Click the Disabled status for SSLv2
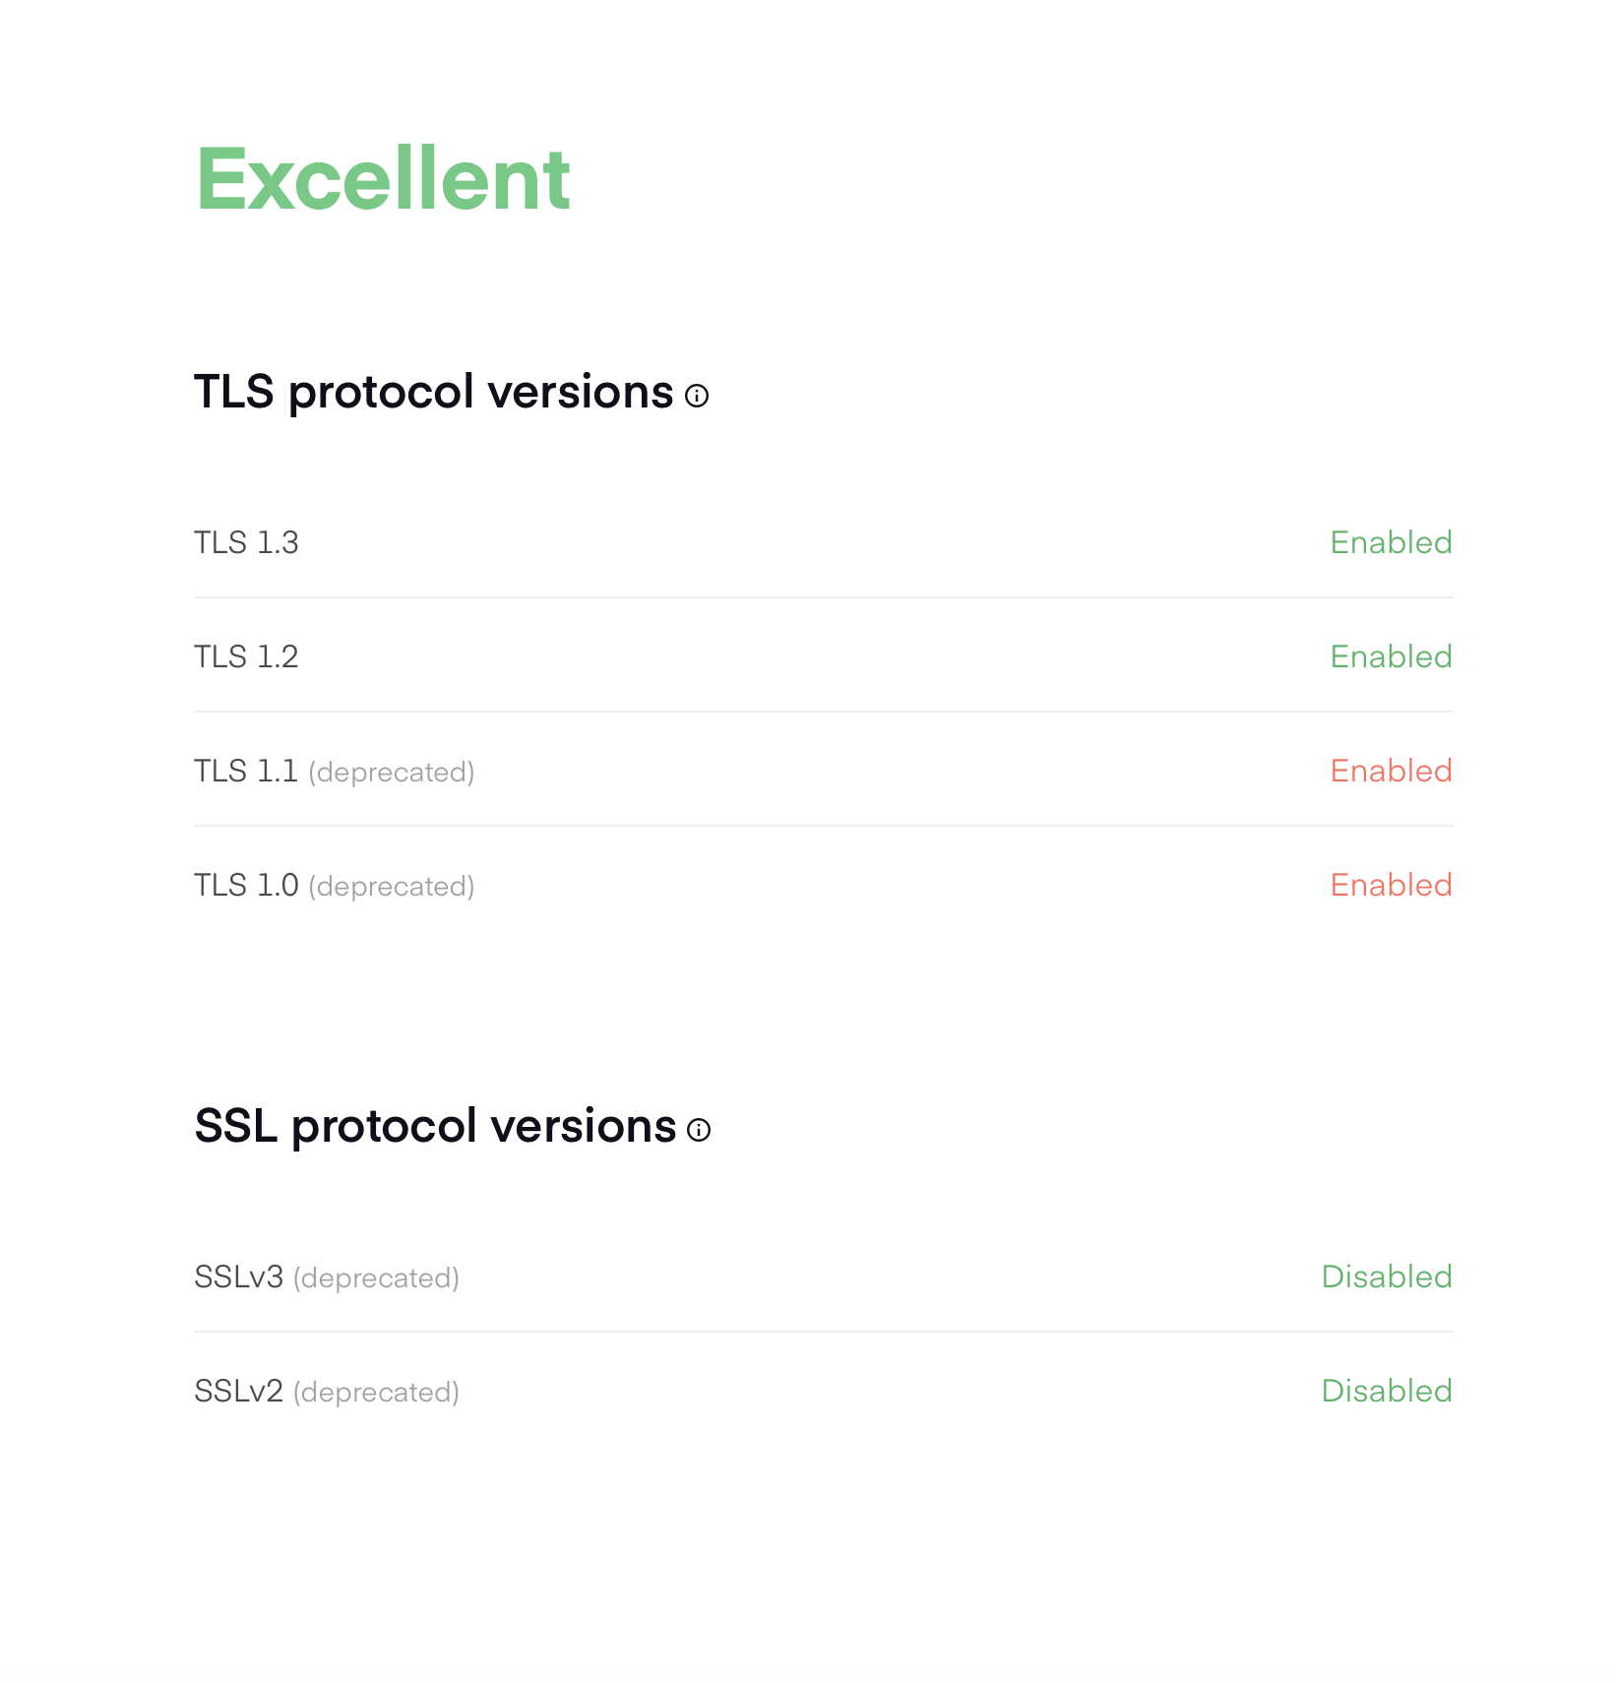Viewport: 1616px width, 1683px height. [1387, 1391]
